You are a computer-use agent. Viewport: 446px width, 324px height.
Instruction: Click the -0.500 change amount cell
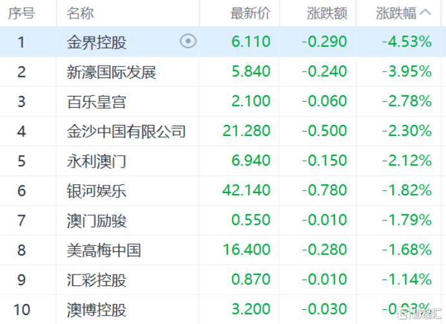tap(325, 131)
